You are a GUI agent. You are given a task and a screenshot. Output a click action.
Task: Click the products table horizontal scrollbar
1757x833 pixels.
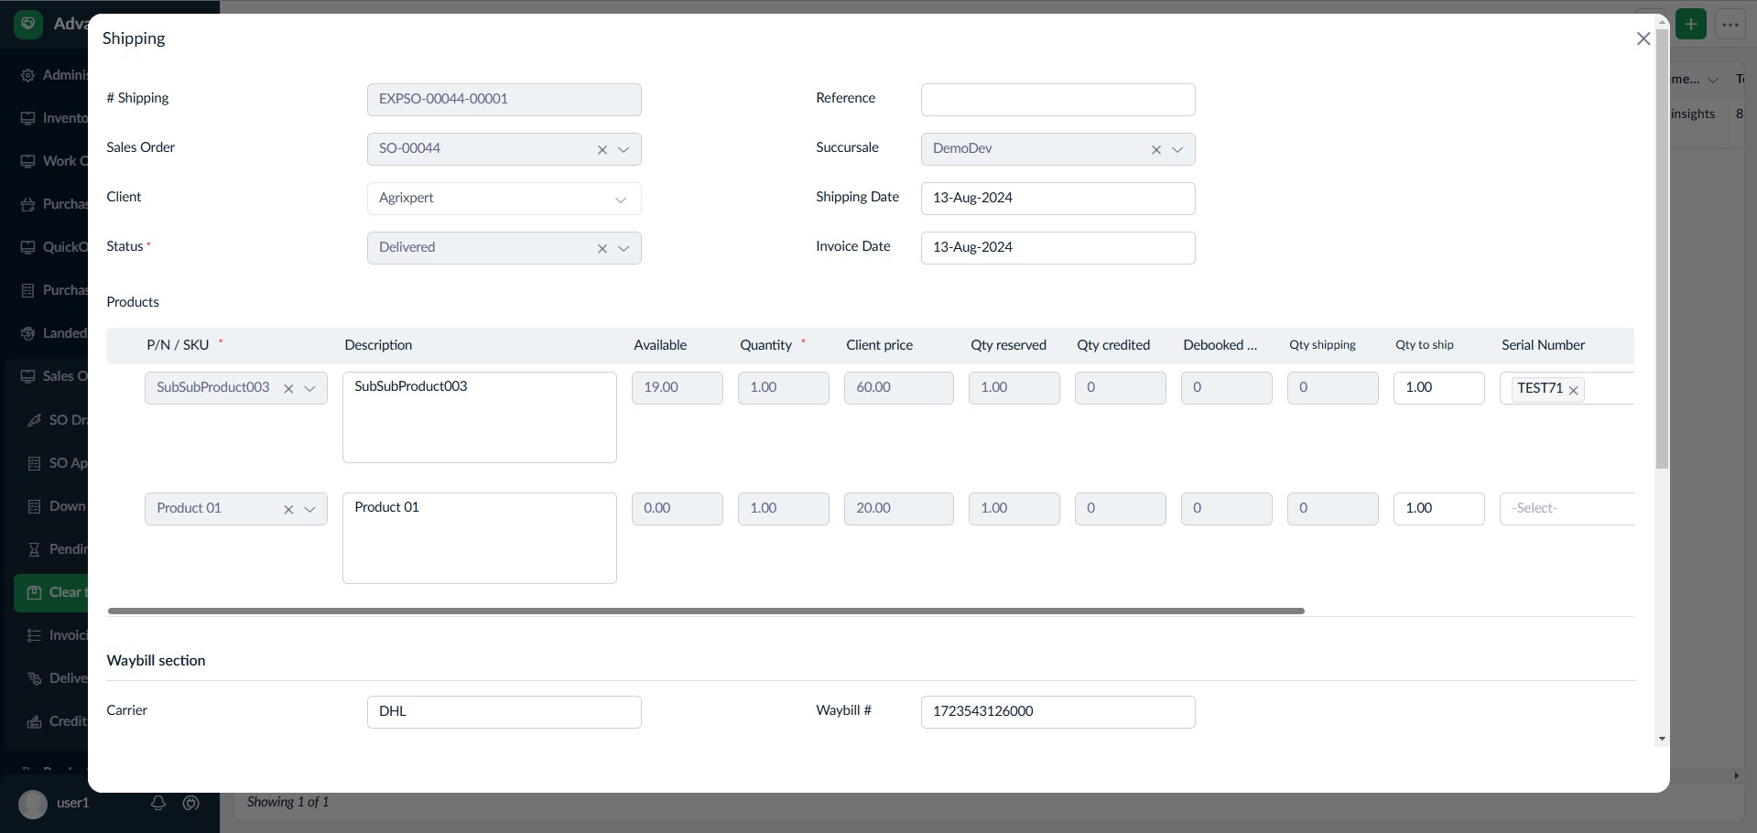point(705,611)
